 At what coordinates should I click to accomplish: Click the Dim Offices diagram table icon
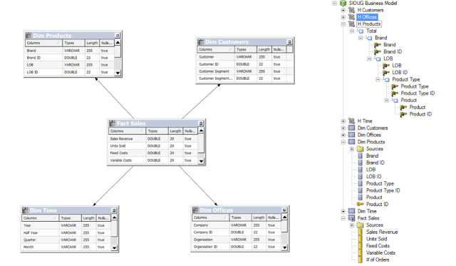[195, 210]
